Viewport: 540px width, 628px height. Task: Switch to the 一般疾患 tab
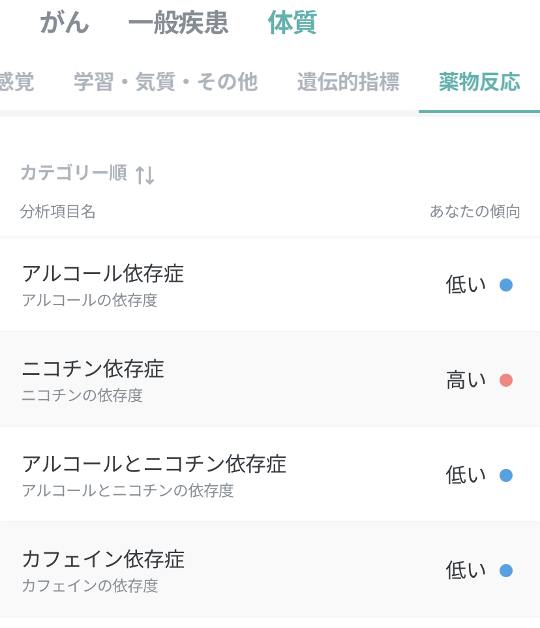(x=178, y=22)
